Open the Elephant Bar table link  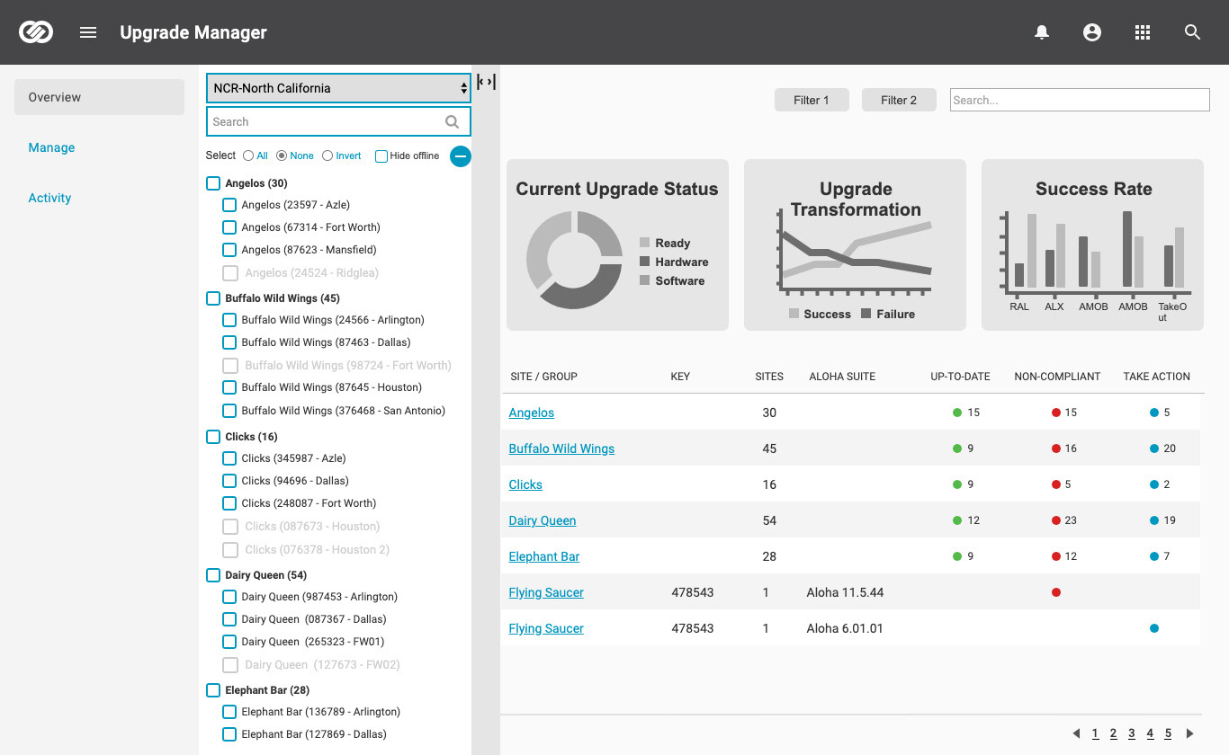[x=544, y=556]
